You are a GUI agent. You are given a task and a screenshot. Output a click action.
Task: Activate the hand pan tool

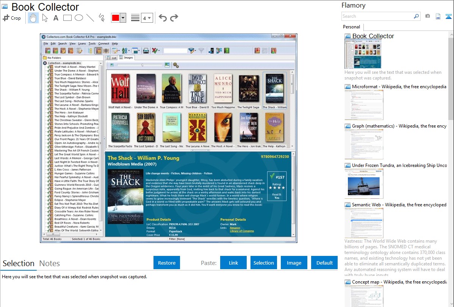33,18
